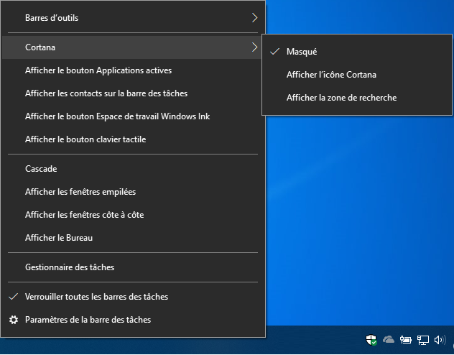This screenshot has height=355, width=454.
Task: Select the Masqué option in Cortana submenu
Action: point(357,52)
